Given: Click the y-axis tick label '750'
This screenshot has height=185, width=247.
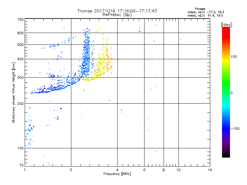Looking at the screenshot, I should coord(20,19).
